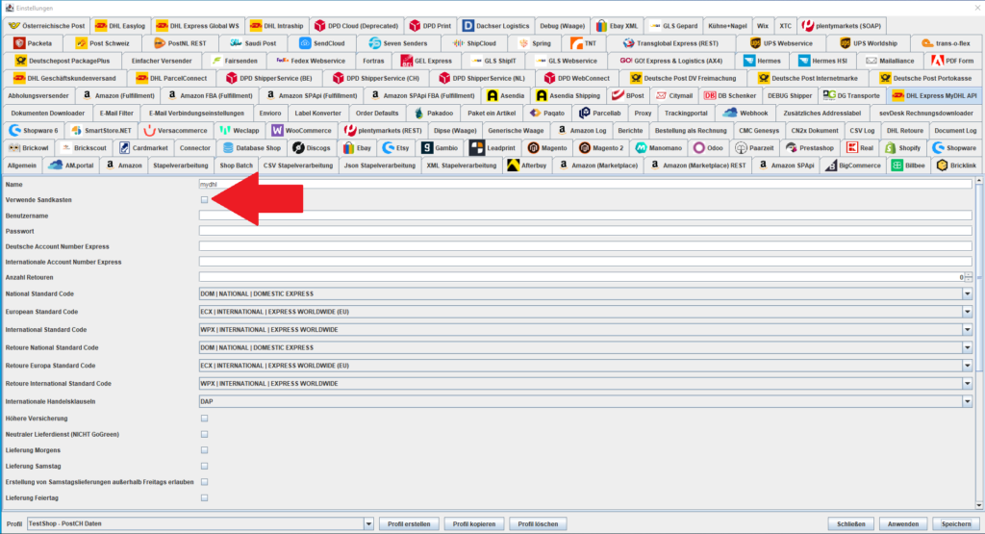Click the Anzahl Retouren spinner arrows
The image size is (985, 534).
tap(968, 277)
